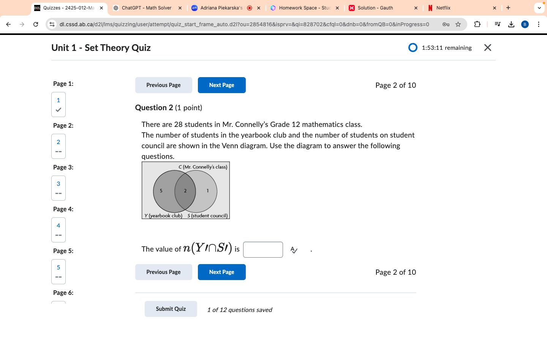Close the Homework Space tab
This screenshot has height=342, width=547.
[x=337, y=8]
